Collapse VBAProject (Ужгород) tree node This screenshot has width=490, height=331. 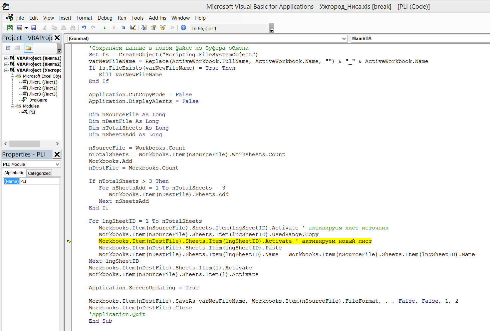pos(6,70)
